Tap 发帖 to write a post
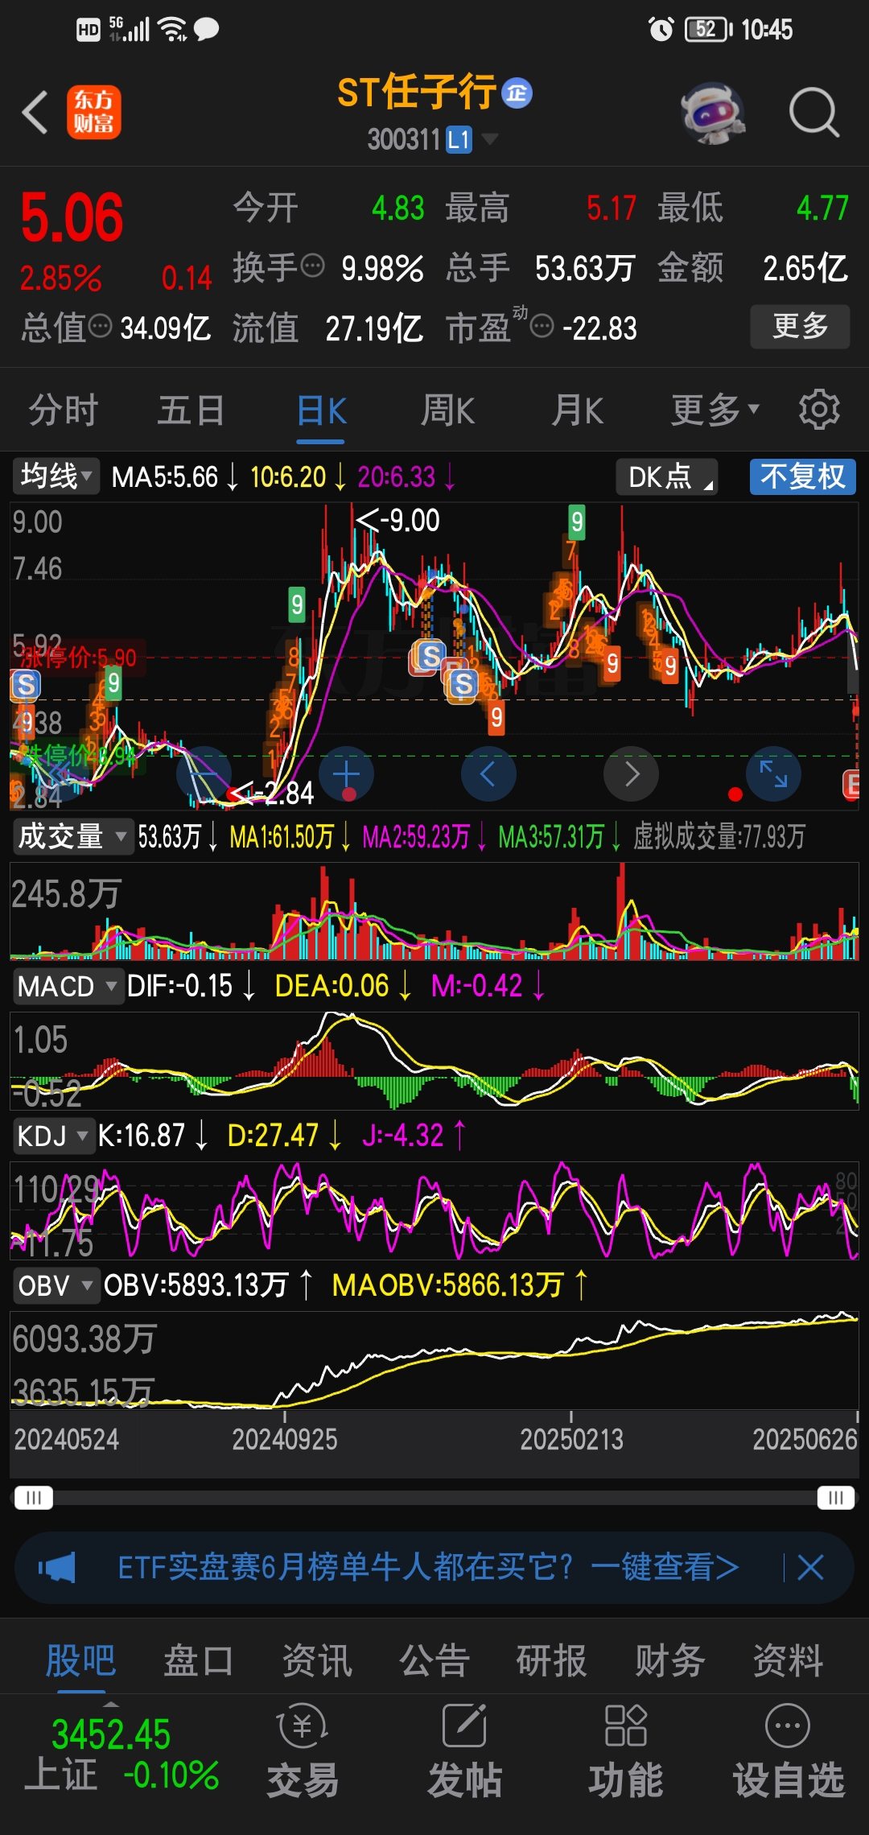 pyautogui.click(x=464, y=1750)
